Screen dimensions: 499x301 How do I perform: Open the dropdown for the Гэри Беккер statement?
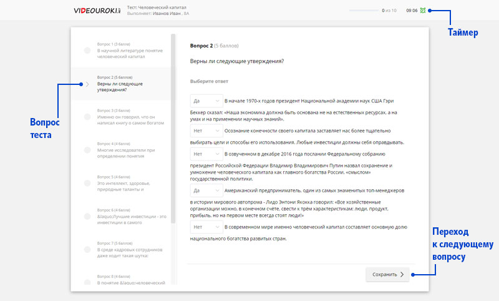tap(206, 101)
